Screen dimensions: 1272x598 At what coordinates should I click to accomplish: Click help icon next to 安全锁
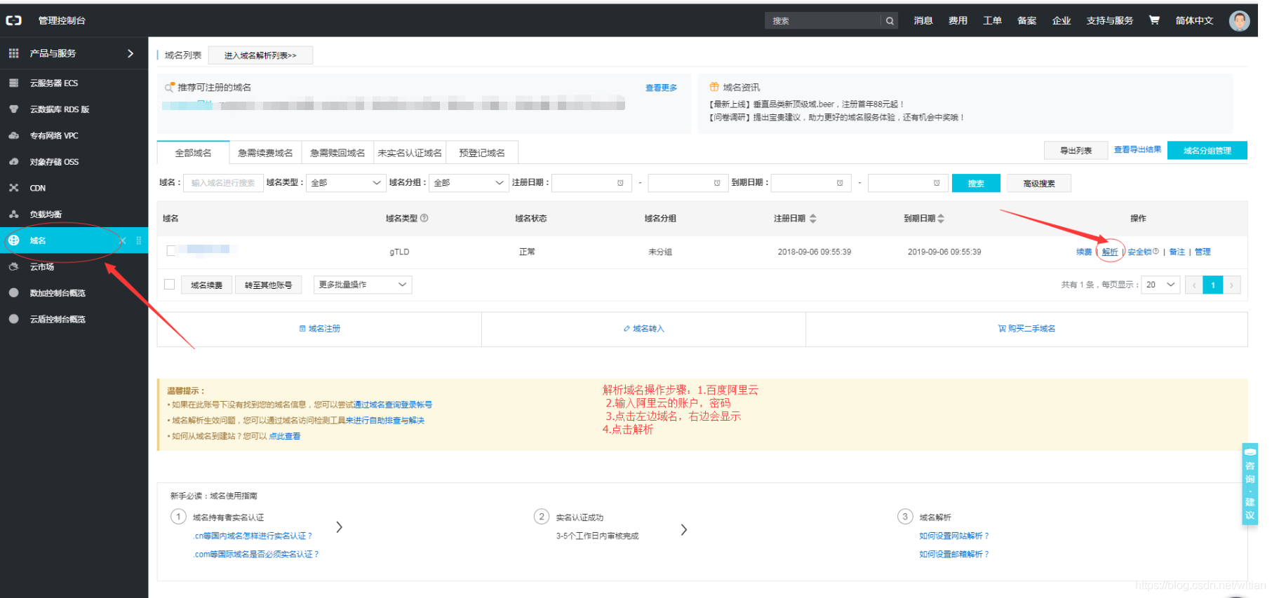(1156, 251)
